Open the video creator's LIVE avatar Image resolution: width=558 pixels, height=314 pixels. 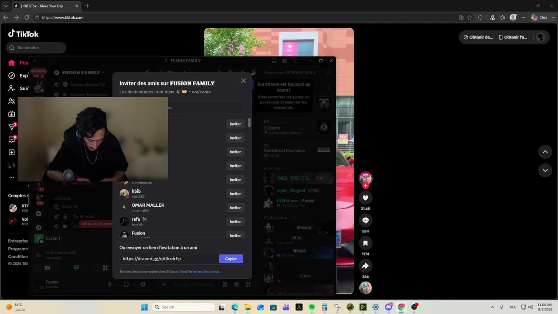(365, 178)
